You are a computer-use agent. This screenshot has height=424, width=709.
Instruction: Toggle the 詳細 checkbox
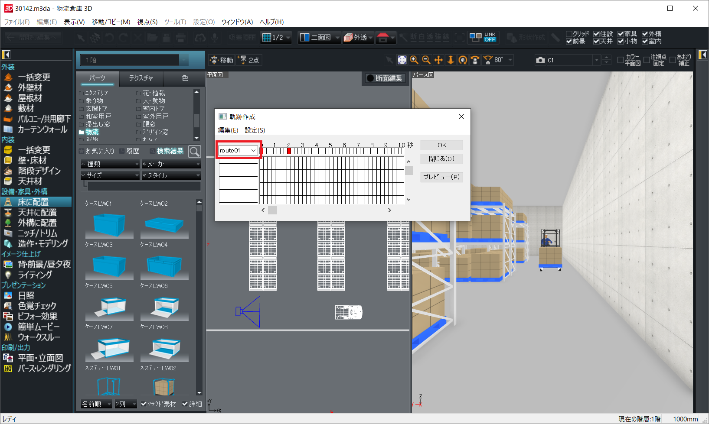coord(185,404)
